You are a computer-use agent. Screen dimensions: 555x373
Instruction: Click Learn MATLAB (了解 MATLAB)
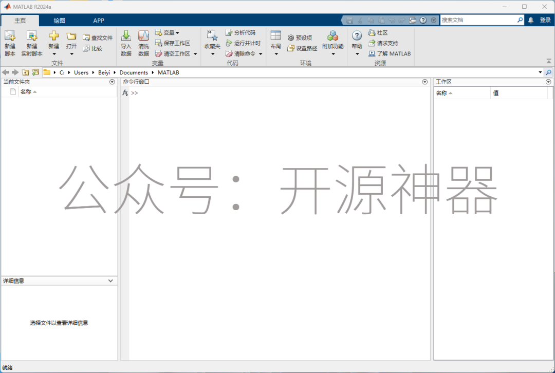pos(390,54)
